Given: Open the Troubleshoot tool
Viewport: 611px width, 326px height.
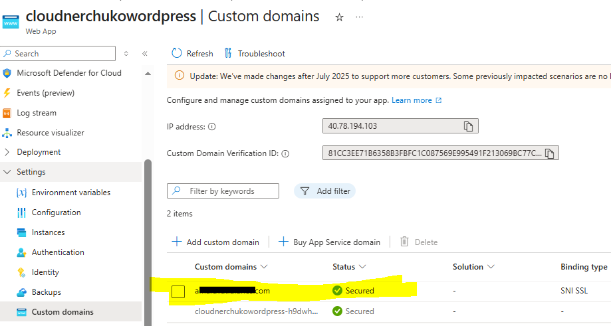Looking at the screenshot, I should pos(255,53).
